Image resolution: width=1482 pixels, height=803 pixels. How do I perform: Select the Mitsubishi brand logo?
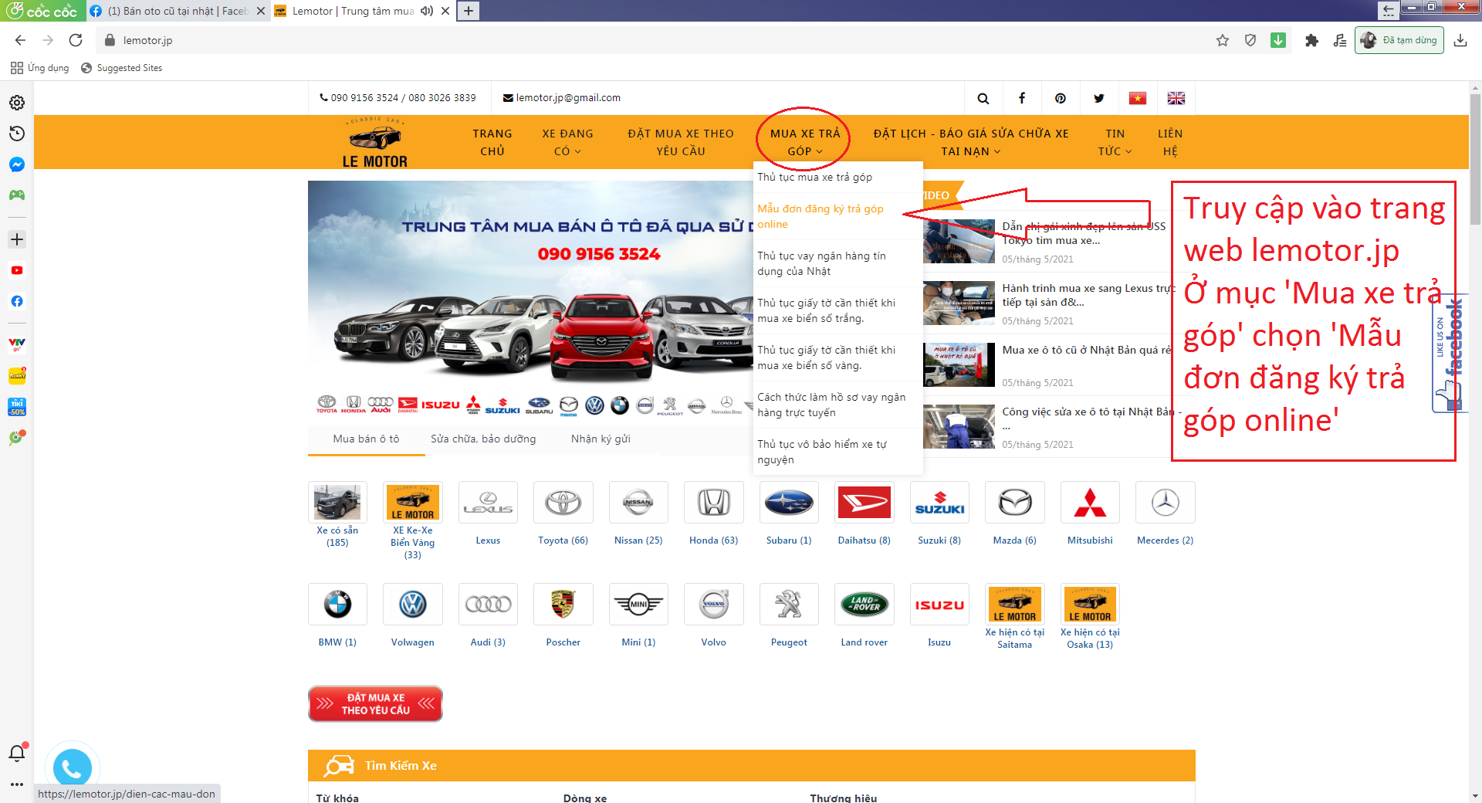[1090, 503]
